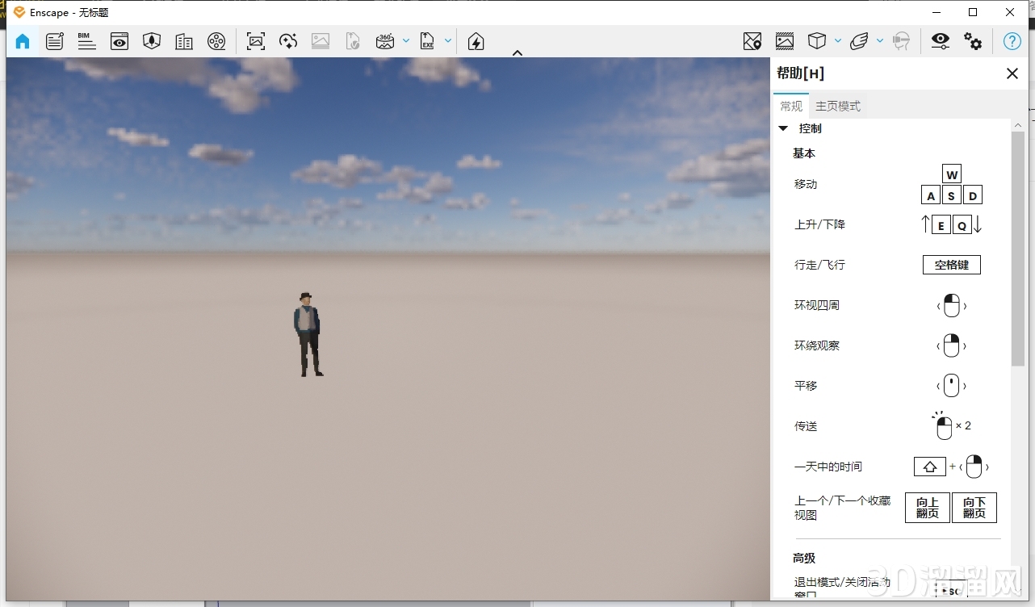The width and height of the screenshot is (1035, 607).
Task: Collapse the 控制 section triangle
Action: tap(783, 128)
